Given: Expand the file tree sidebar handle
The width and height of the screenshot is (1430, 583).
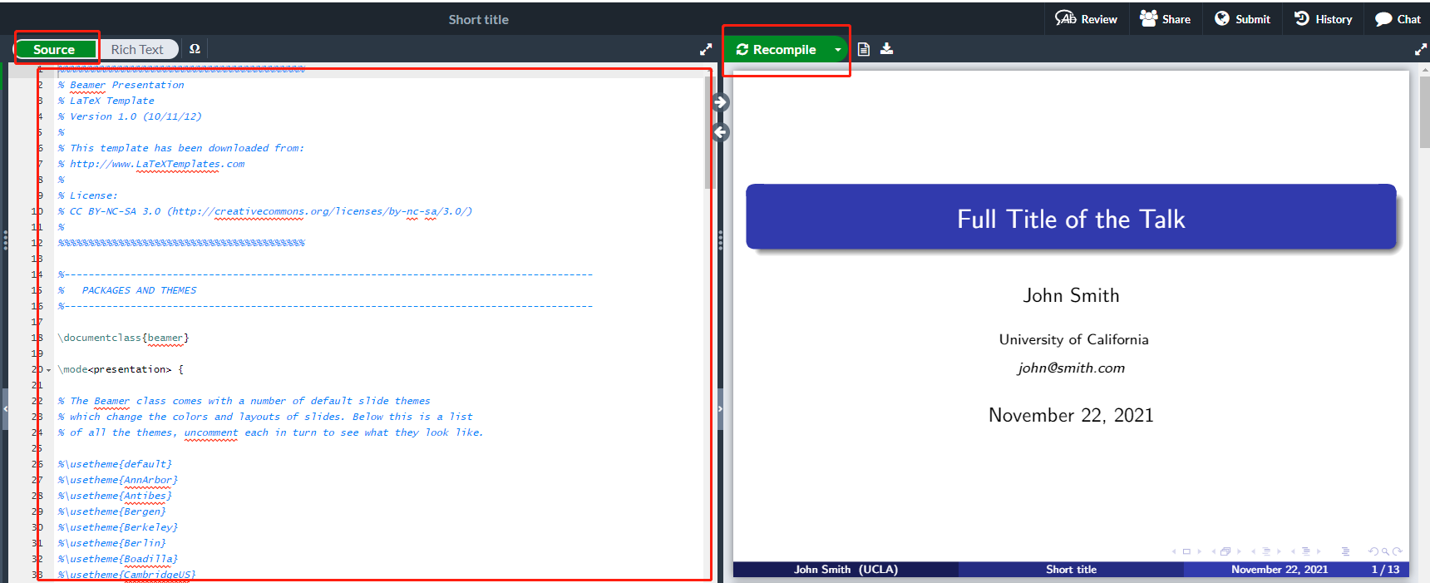Looking at the screenshot, I should pos(5,408).
